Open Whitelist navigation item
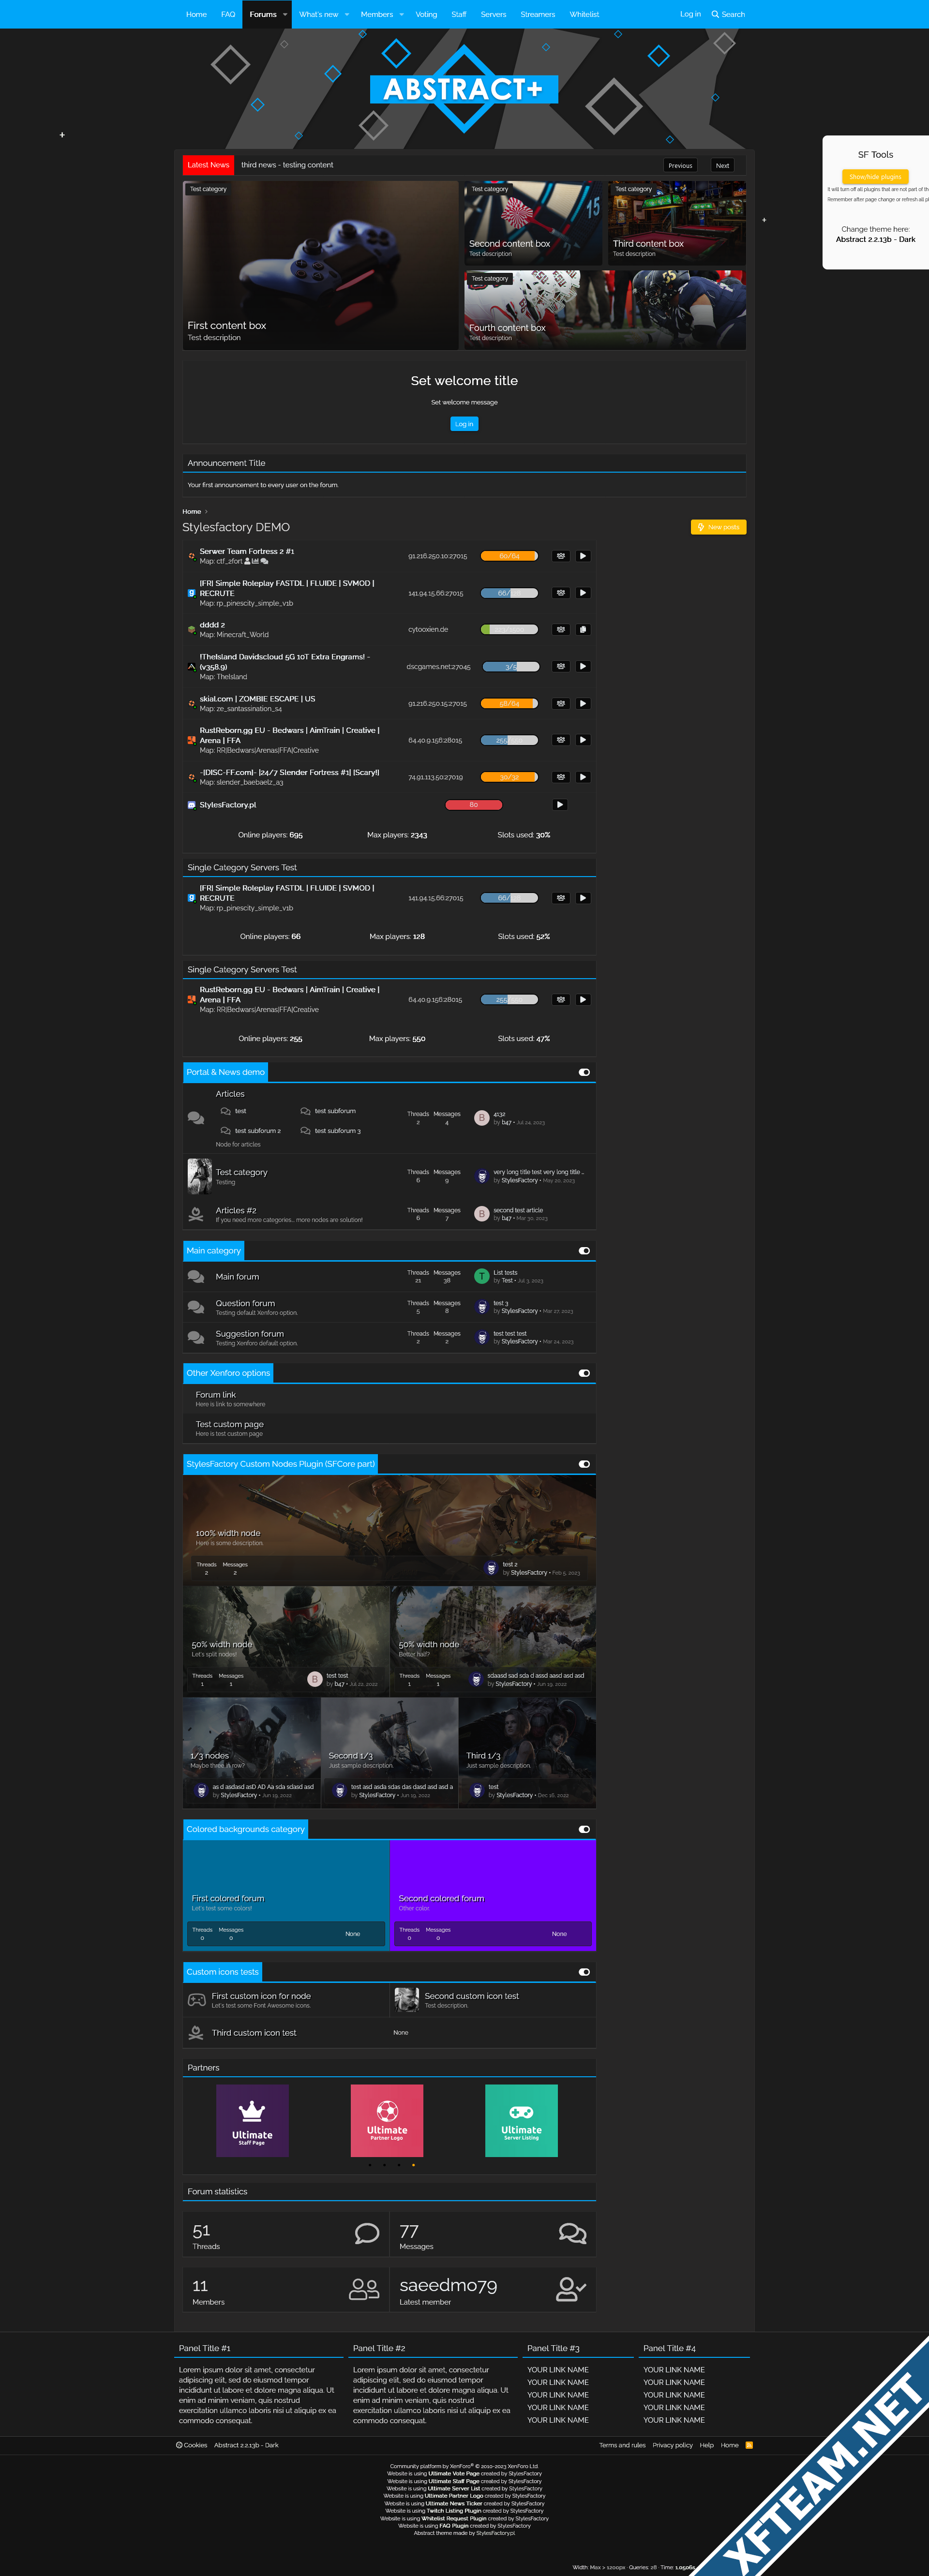929x2576 pixels. point(584,14)
